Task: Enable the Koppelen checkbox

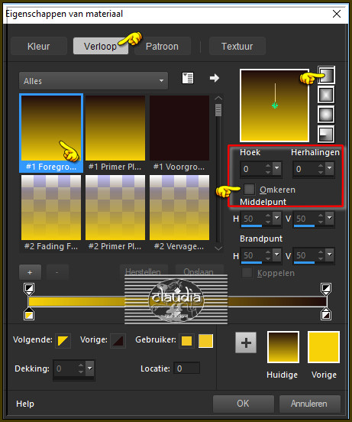Action: (247, 273)
